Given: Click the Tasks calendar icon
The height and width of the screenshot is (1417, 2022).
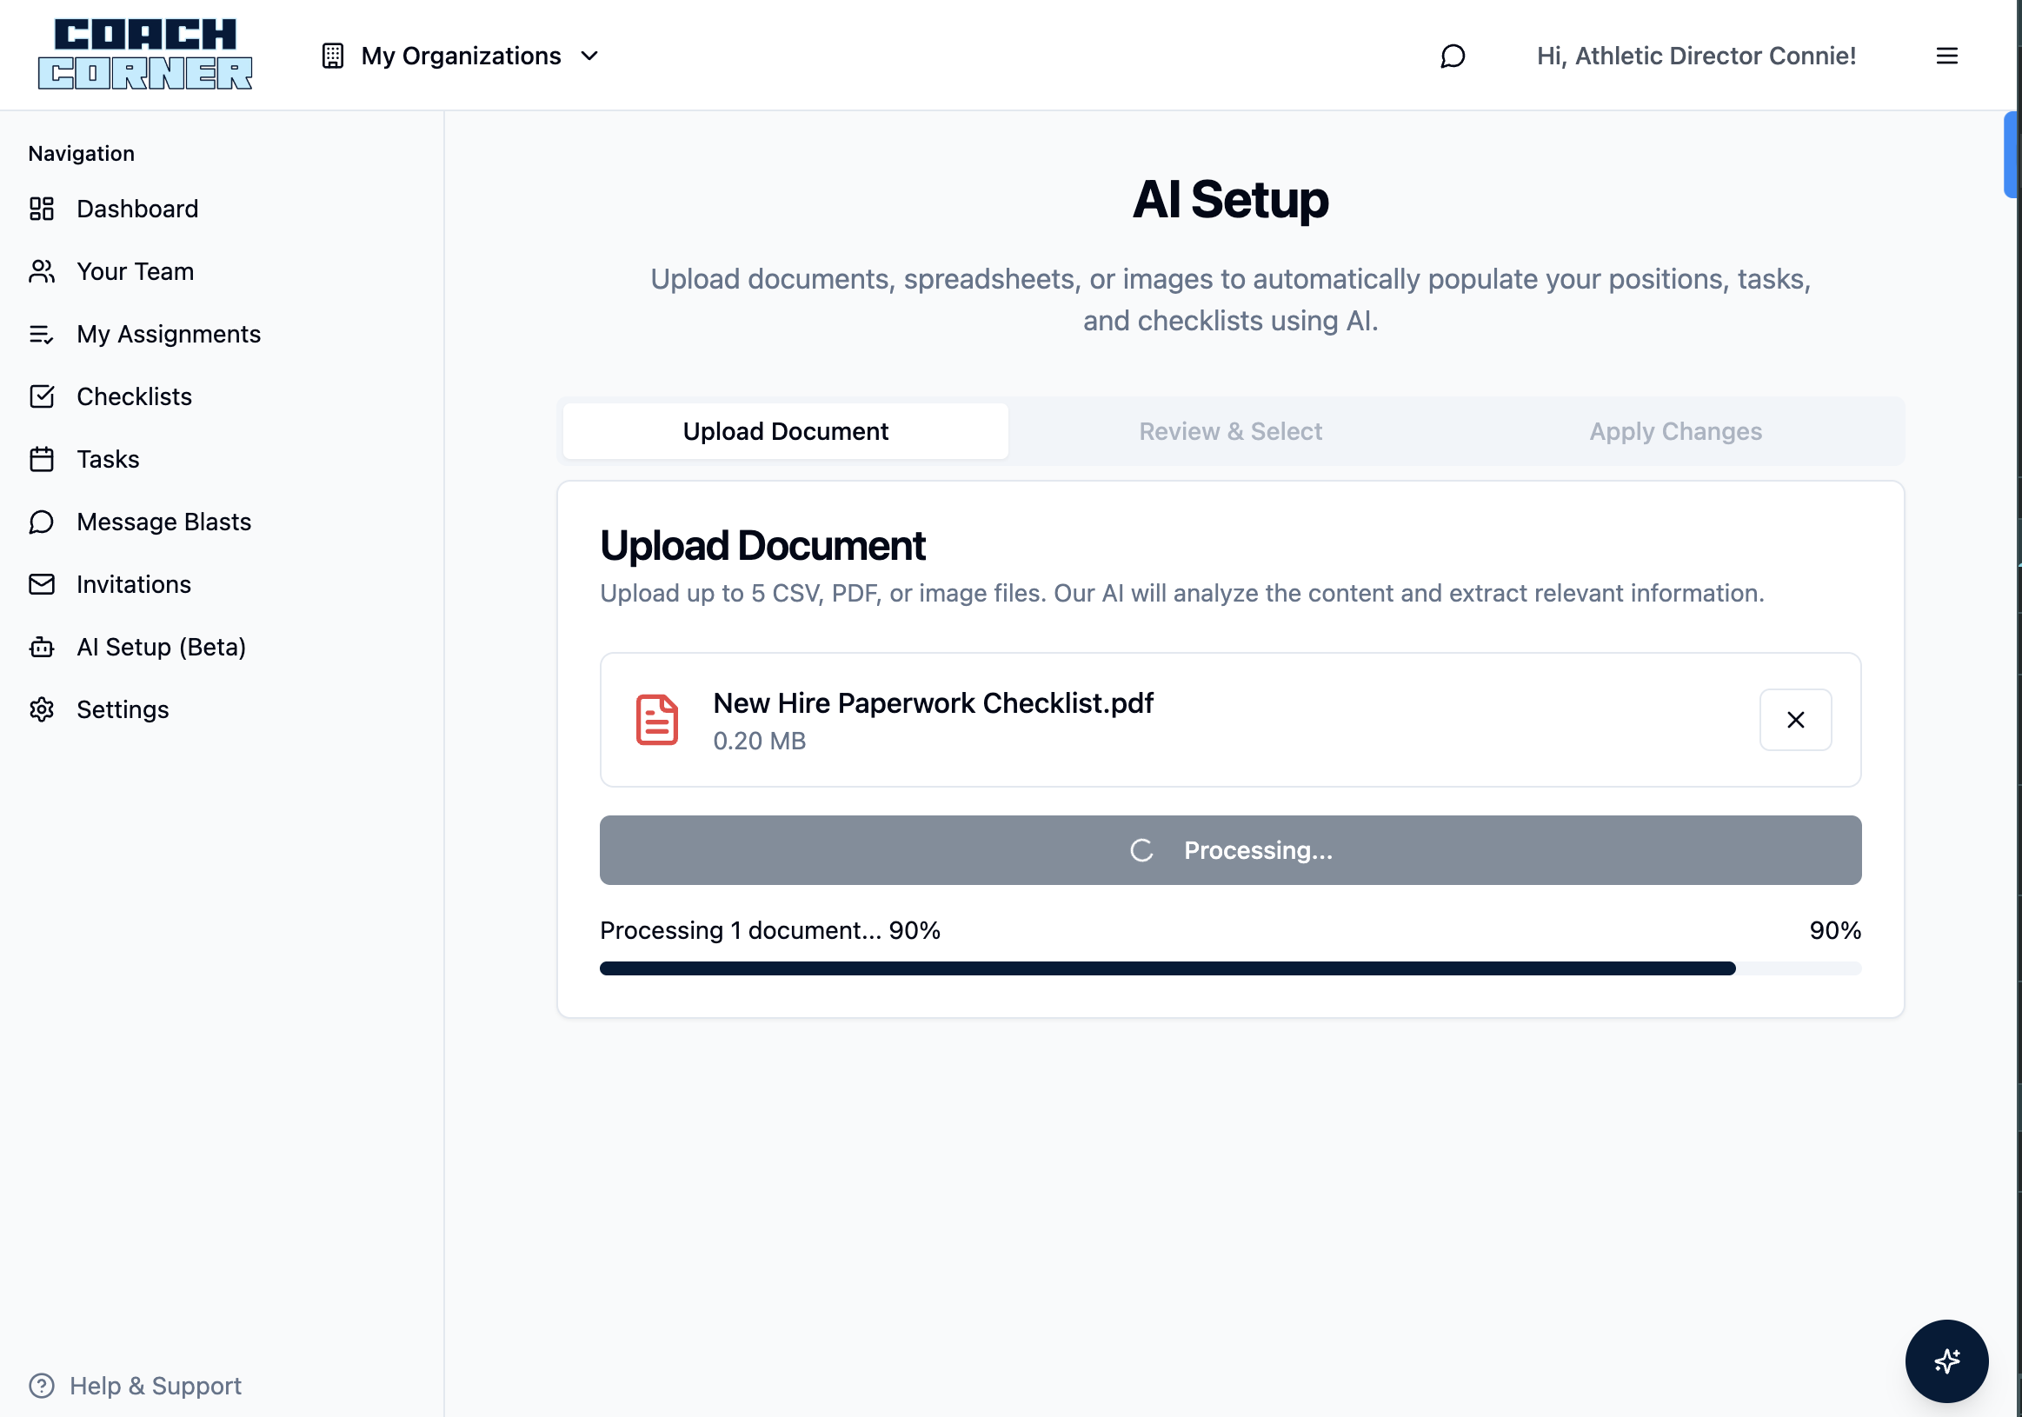Looking at the screenshot, I should point(42,459).
